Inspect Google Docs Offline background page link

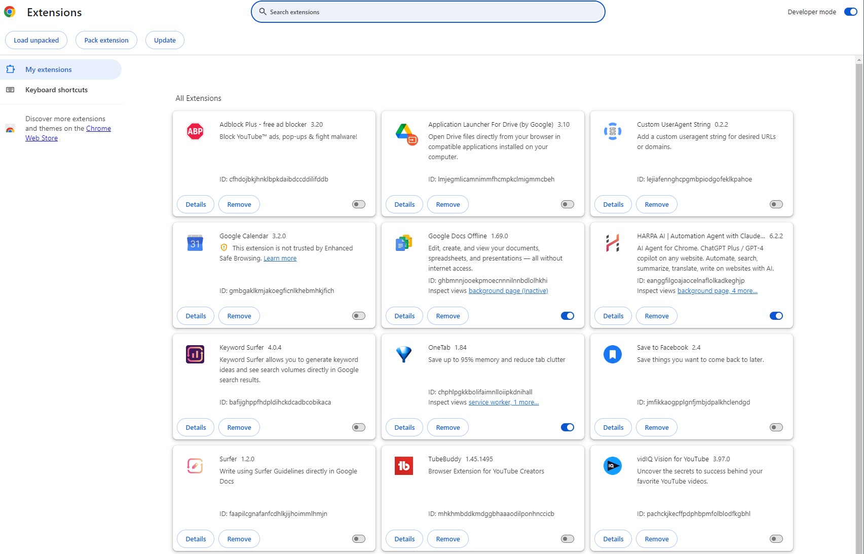pos(508,291)
